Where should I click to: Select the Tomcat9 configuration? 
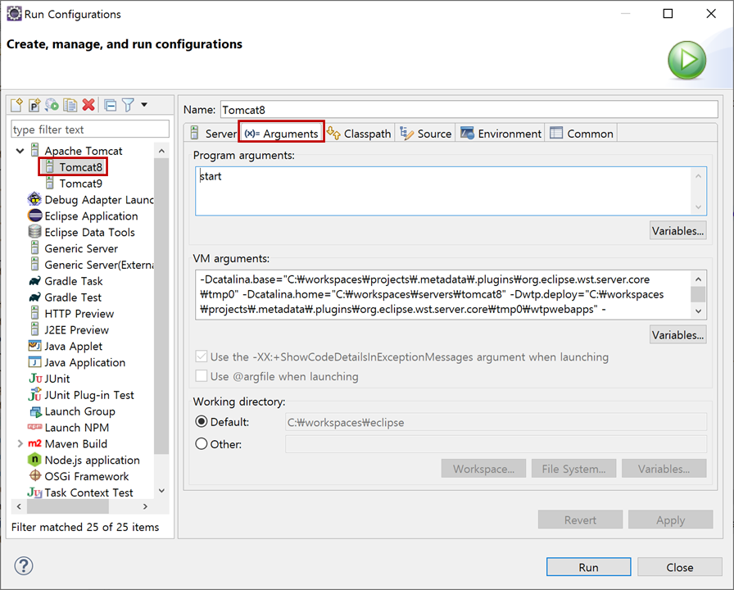pyautogui.click(x=80, y=184)
